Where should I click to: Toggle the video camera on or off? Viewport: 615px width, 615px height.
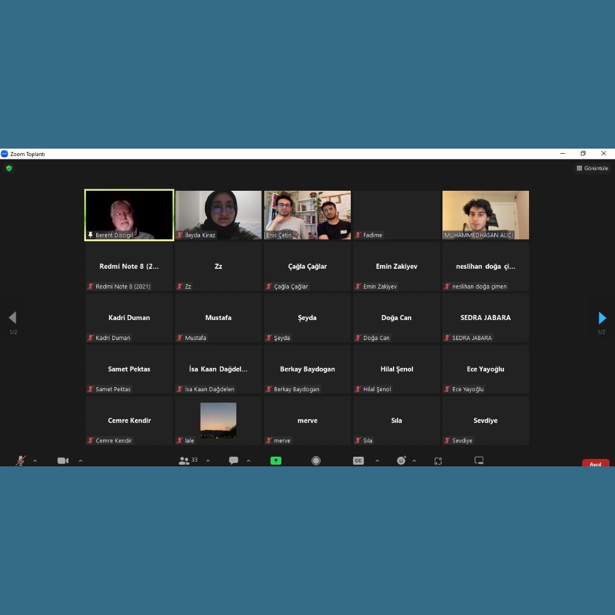click(x=63, y=461)
